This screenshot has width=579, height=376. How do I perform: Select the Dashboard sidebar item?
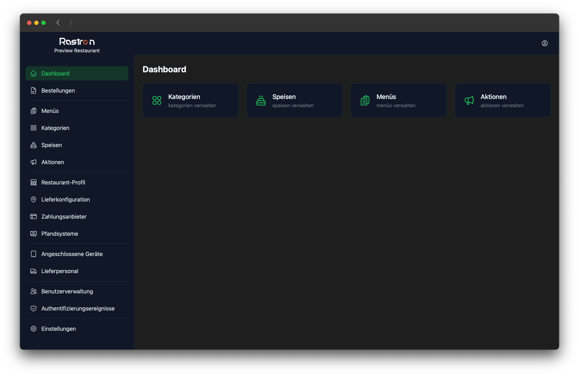[x=55, y=74]
